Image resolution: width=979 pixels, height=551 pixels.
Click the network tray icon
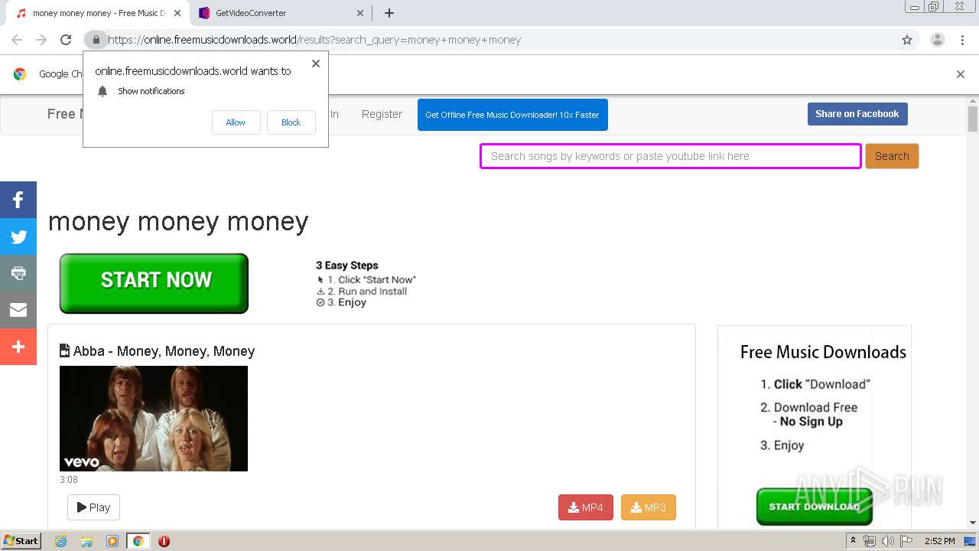tap(870, 541)
